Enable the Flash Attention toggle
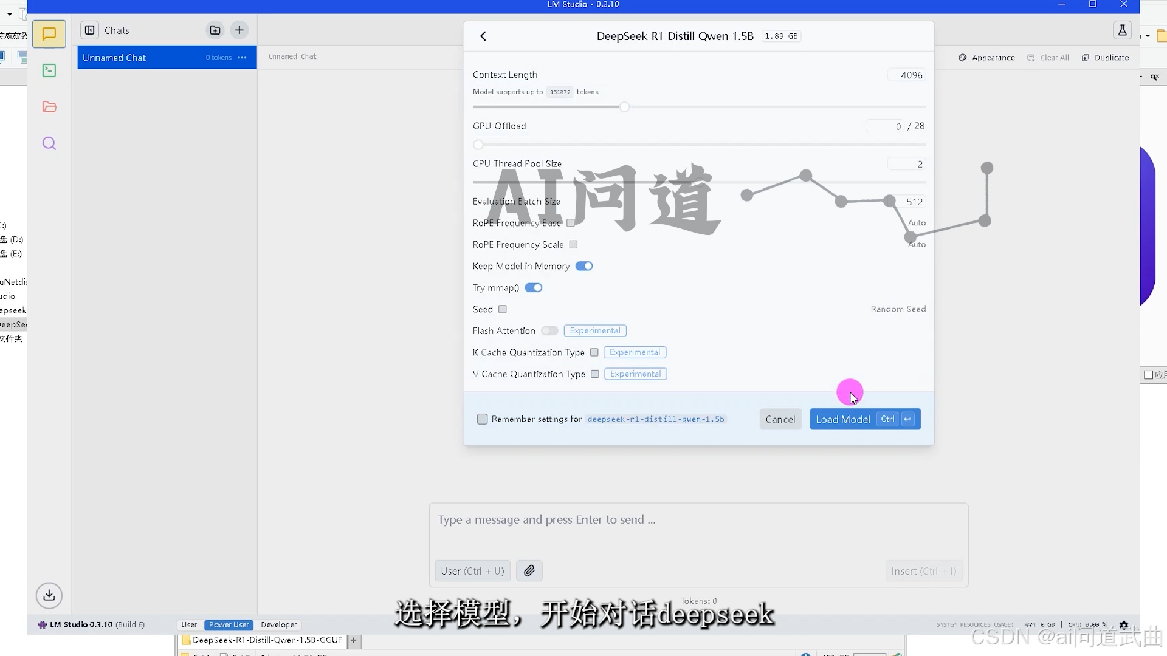Image resolution: width=1167 pixels, height=656 pixels. [549, 331]
